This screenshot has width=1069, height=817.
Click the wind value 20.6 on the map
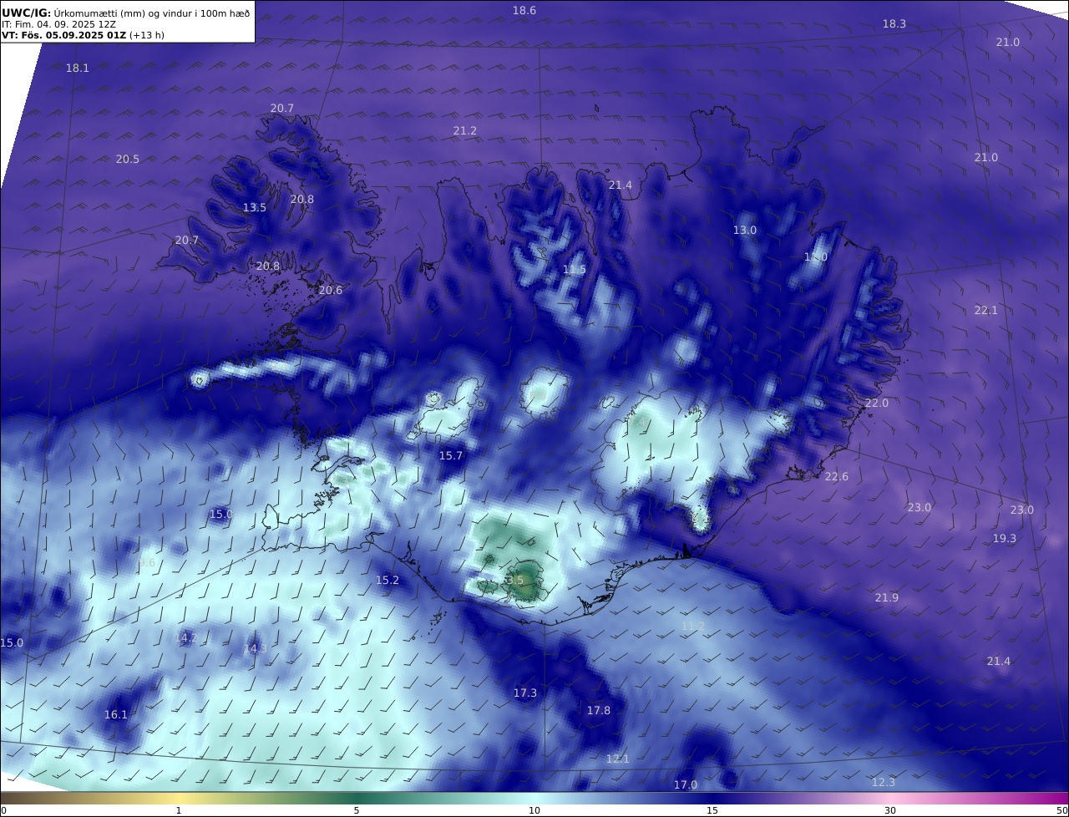point(331,291)
